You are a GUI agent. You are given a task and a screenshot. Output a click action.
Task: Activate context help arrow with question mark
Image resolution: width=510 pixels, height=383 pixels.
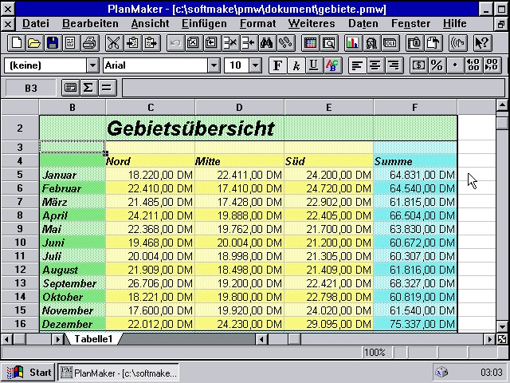[482, 43]
